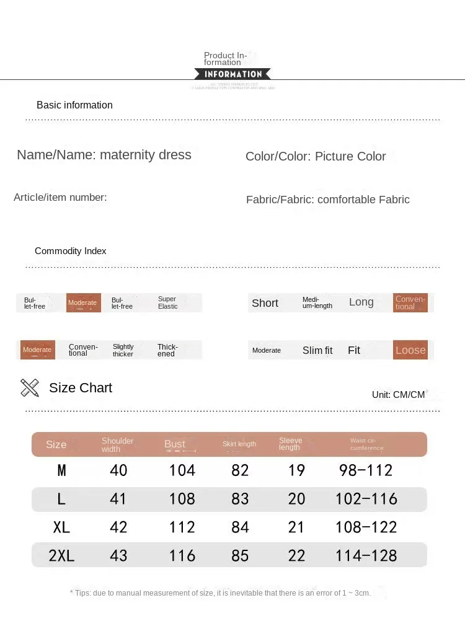Select the Super Elastic option

[x=167, y=302]
